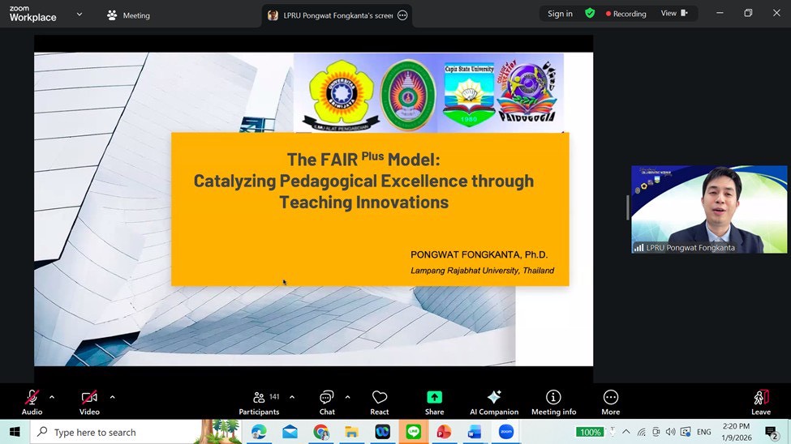The width and height of the screenshot is (791, 444).
Task: Open AI Companion
Action: point(493,401)
